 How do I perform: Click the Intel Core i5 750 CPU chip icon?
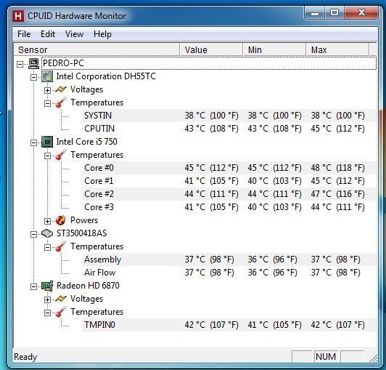click(47, 142)
